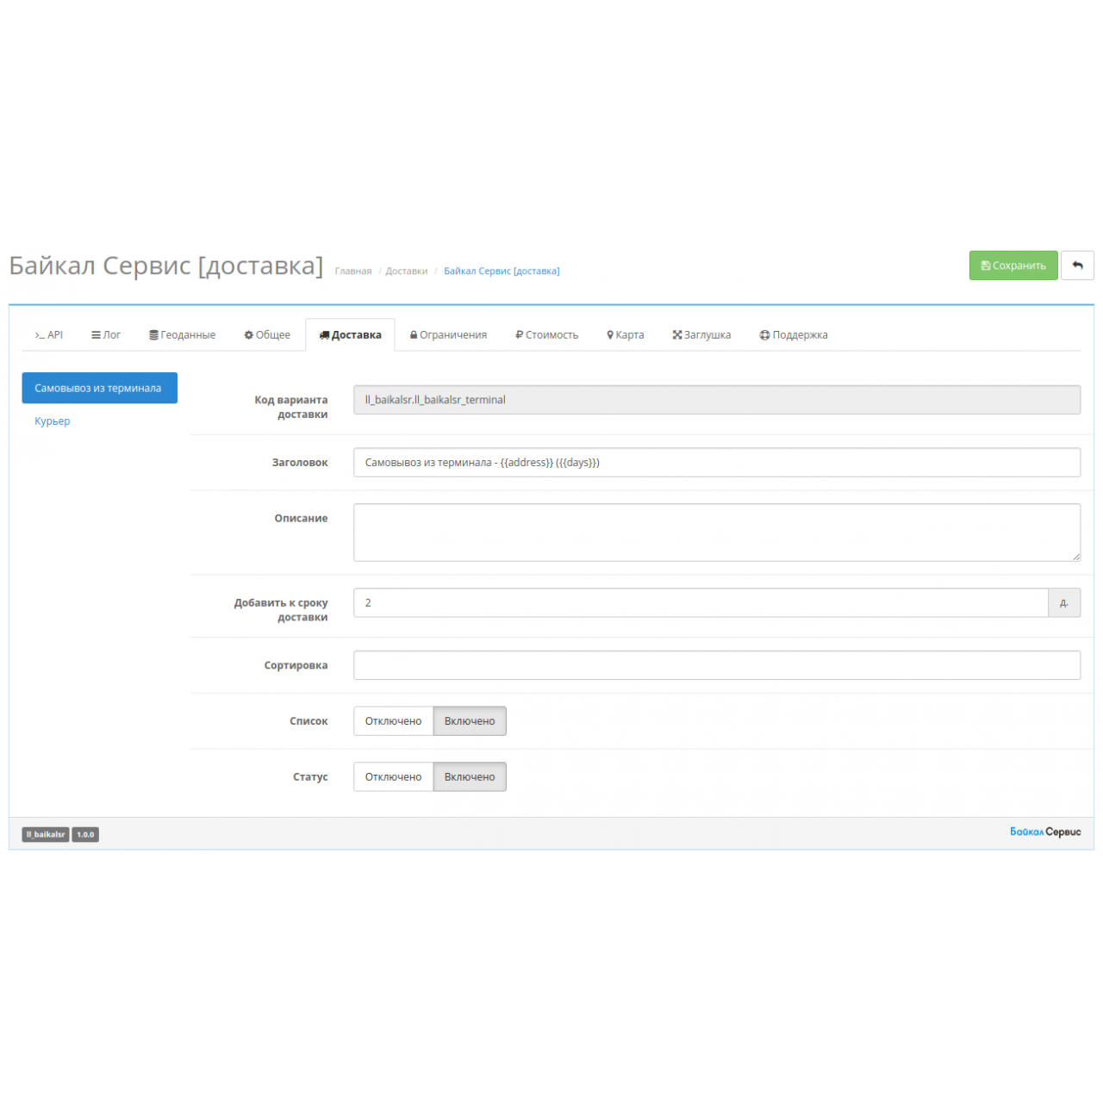Select Самовывоз из терминала in sidebar
The height and width of the screenshot is (1103, 1103).
(99, 388)
